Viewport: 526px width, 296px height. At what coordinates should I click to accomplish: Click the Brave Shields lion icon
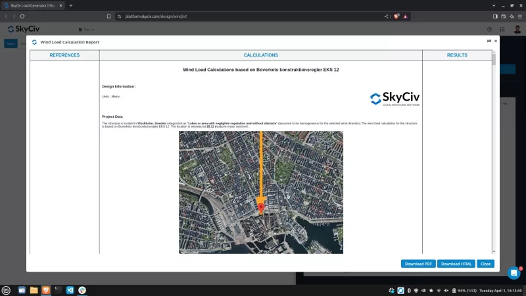tap(396, 16)
